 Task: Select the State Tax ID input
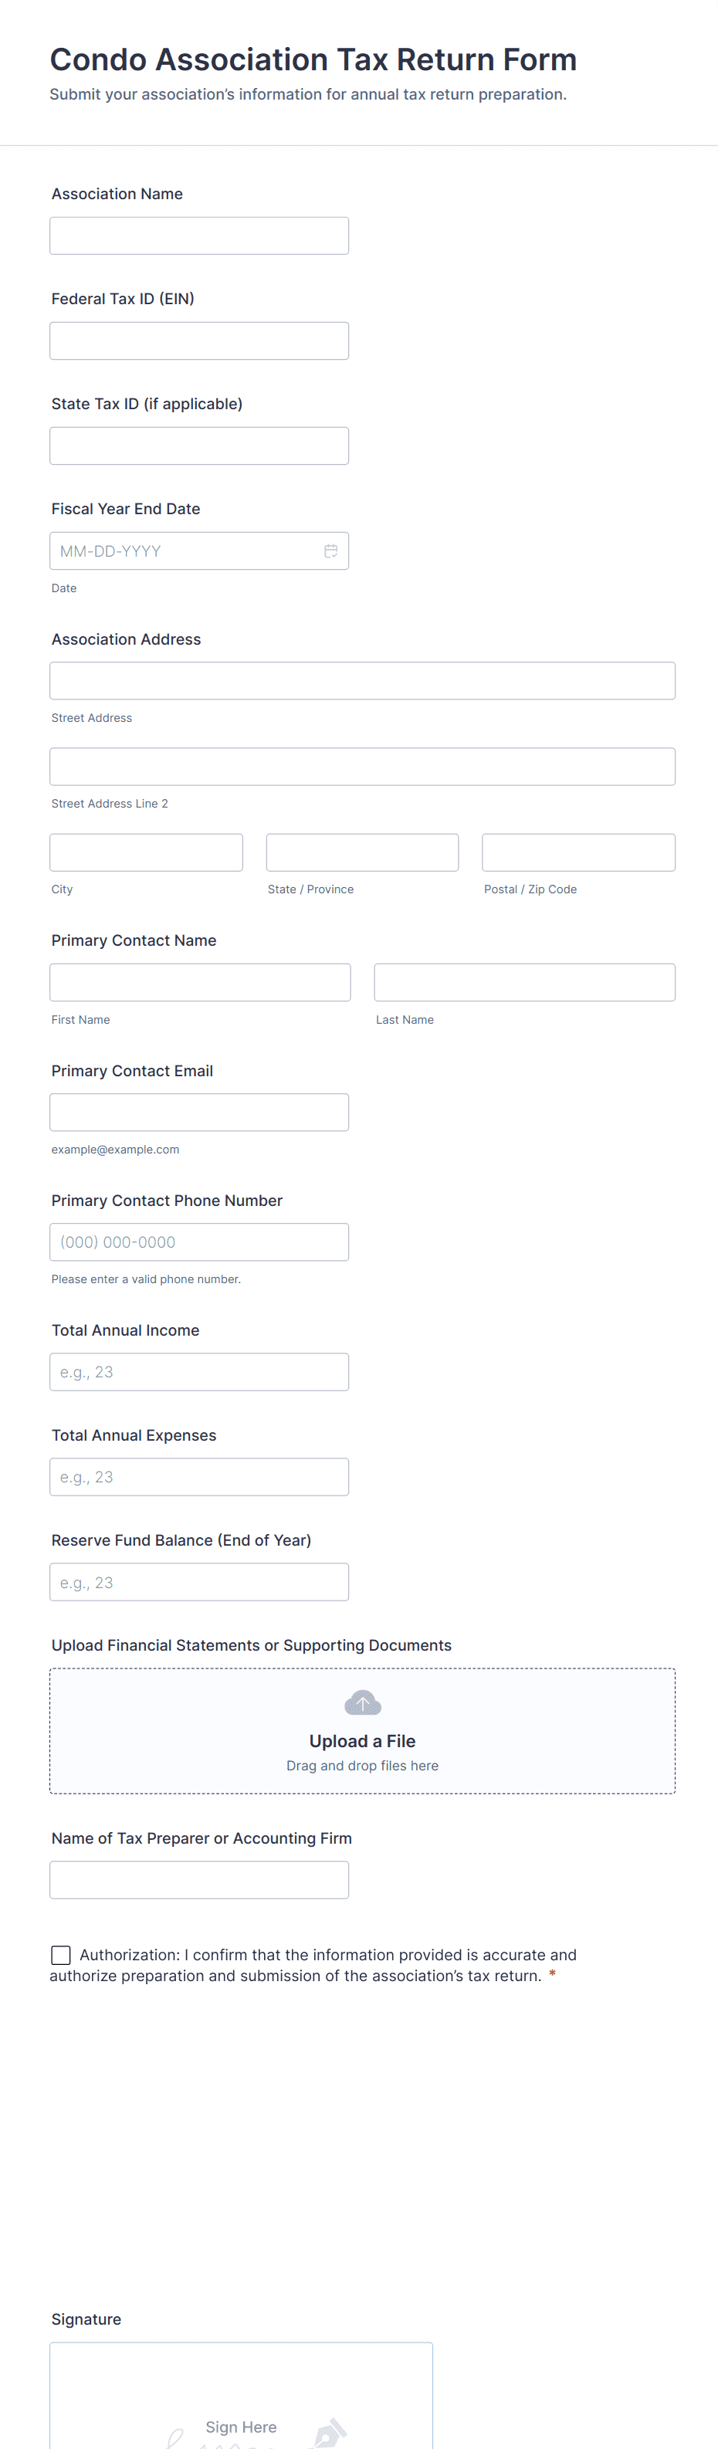198,446
